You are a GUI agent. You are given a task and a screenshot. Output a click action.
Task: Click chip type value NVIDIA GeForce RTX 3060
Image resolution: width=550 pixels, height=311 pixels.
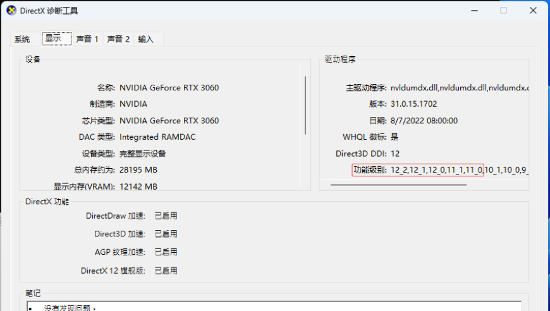coord(169,121)
